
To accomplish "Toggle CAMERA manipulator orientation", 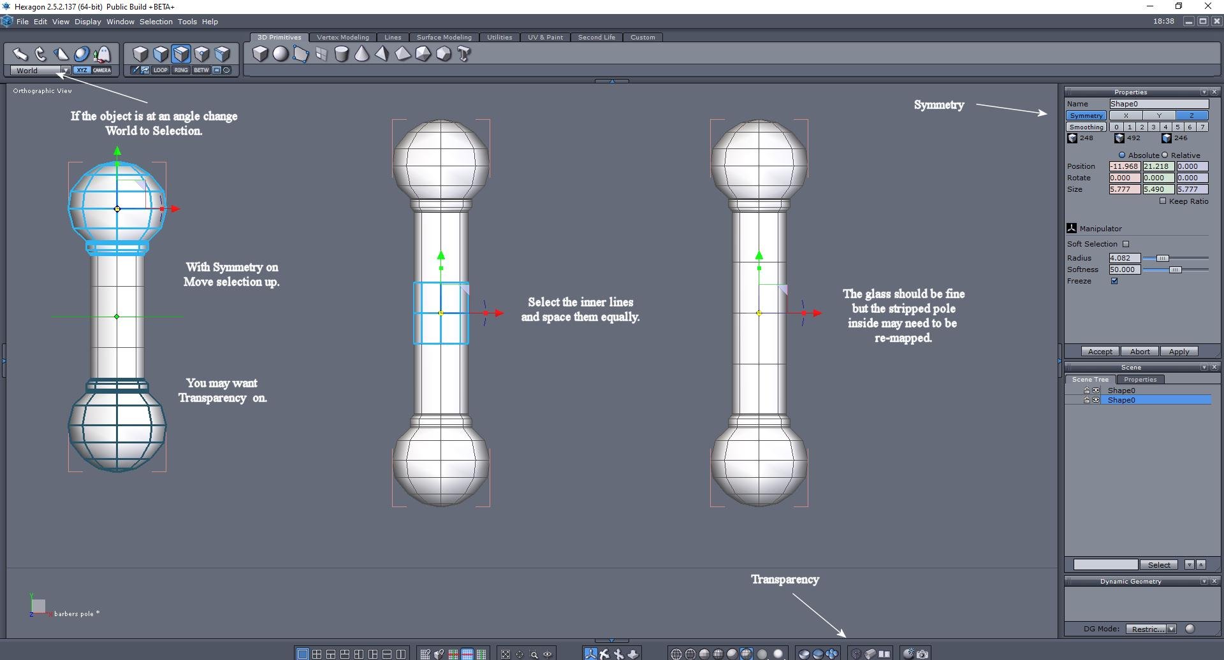I will [x=102, y=70].
